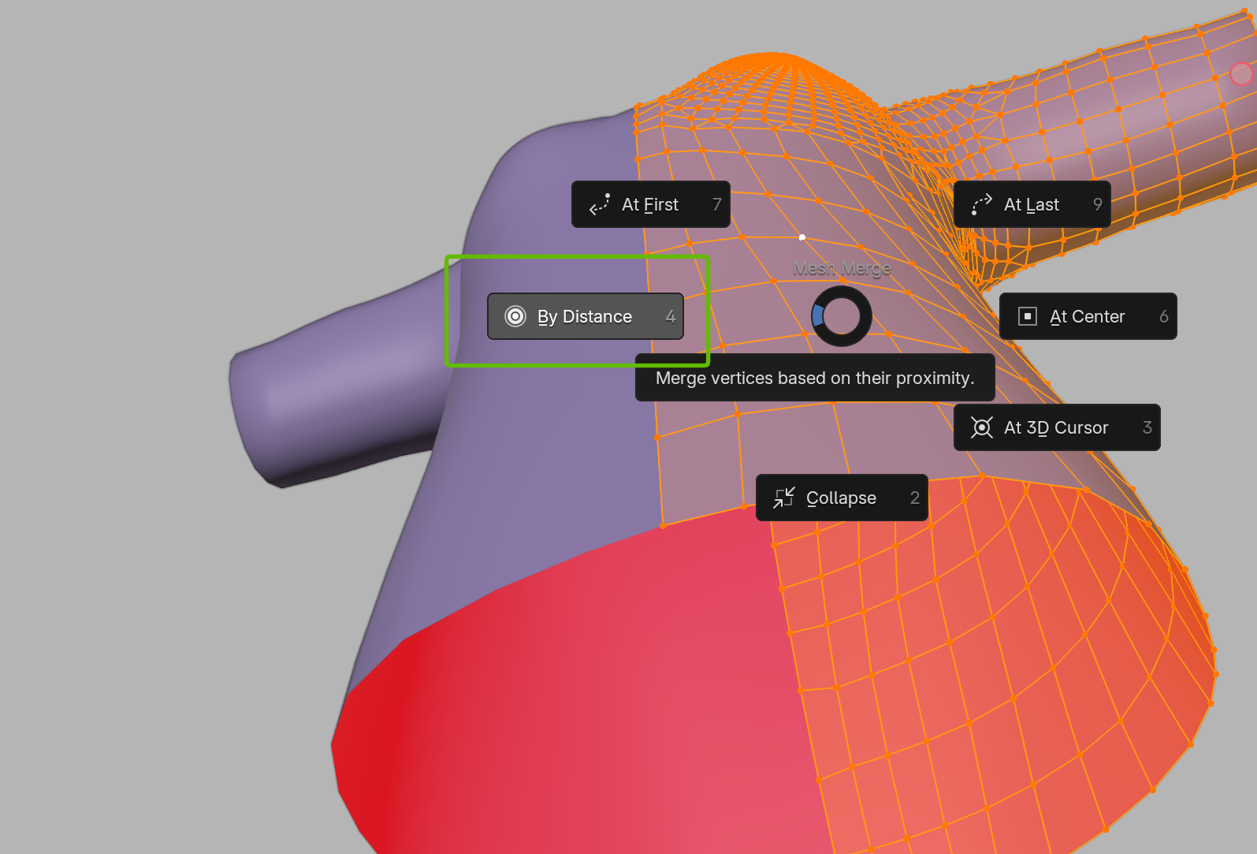Choose the At First merge option
This screenshot has width=1257, height=854.
(x=650, y=204)
